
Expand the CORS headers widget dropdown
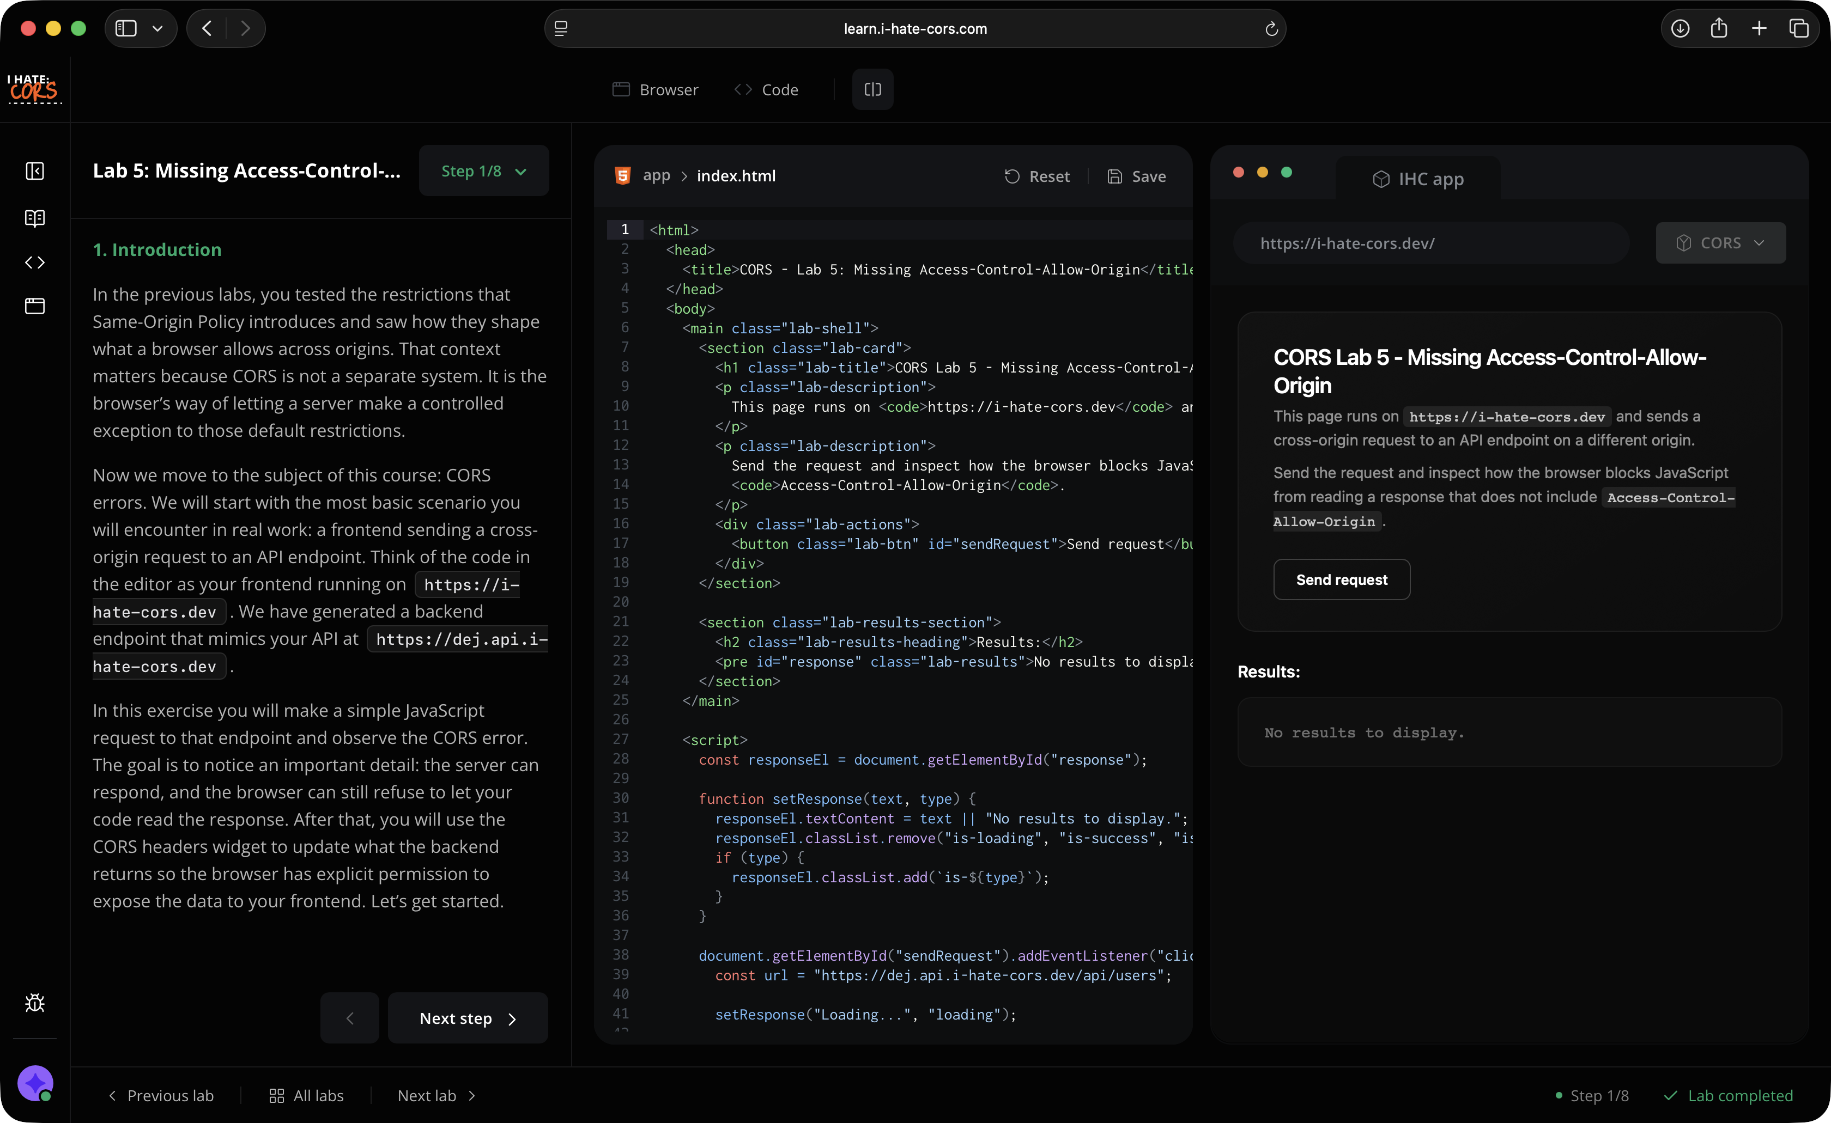(x=1720, y=243)
